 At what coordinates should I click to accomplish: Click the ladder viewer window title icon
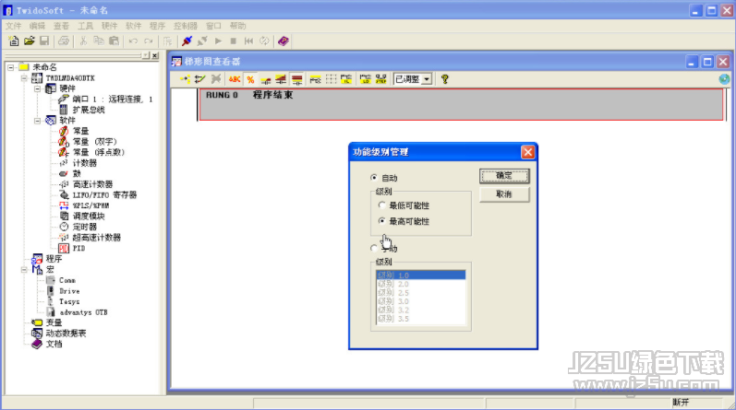click(x=176, y=62)
